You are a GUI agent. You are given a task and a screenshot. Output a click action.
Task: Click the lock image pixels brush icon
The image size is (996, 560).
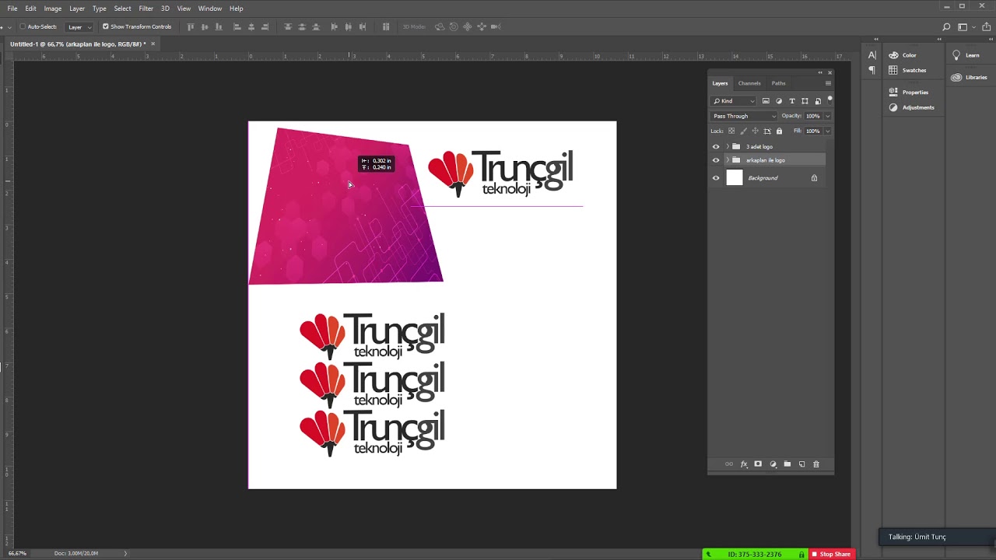point(743,131)
